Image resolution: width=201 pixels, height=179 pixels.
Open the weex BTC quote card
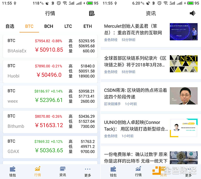[50, 97]
